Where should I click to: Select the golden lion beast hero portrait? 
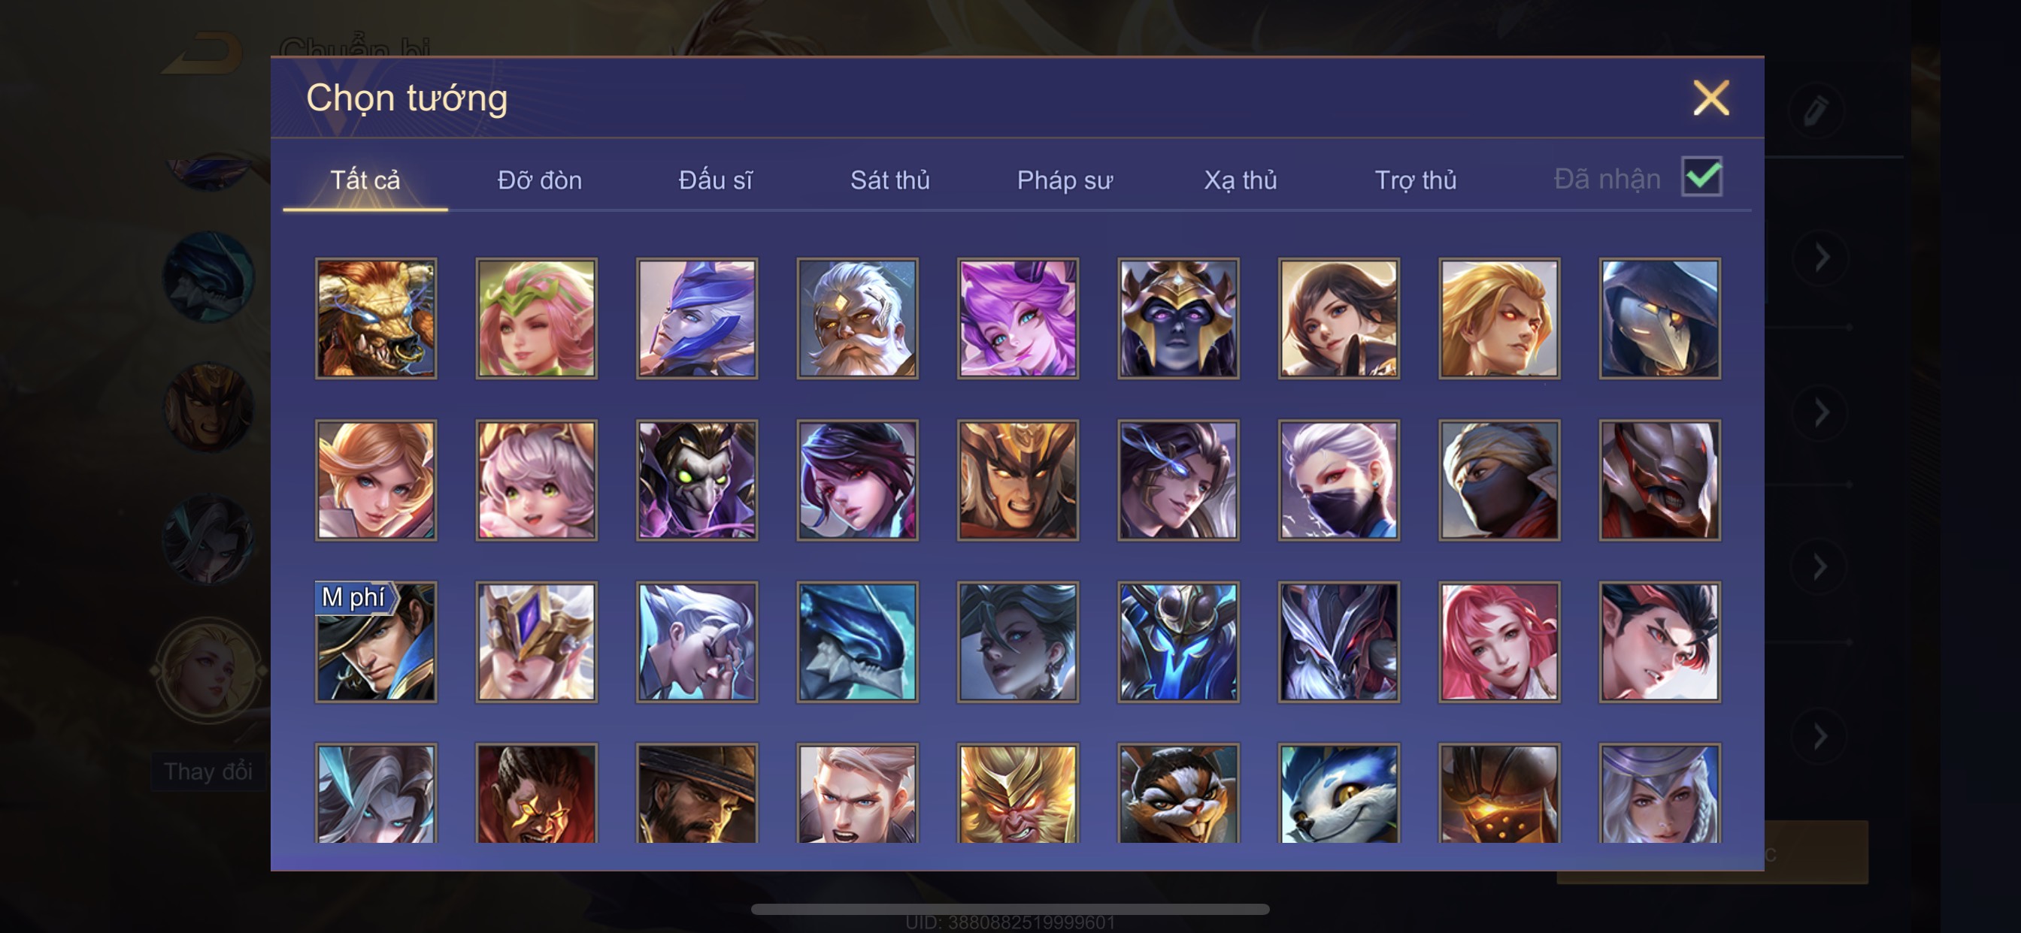(376, 319)
